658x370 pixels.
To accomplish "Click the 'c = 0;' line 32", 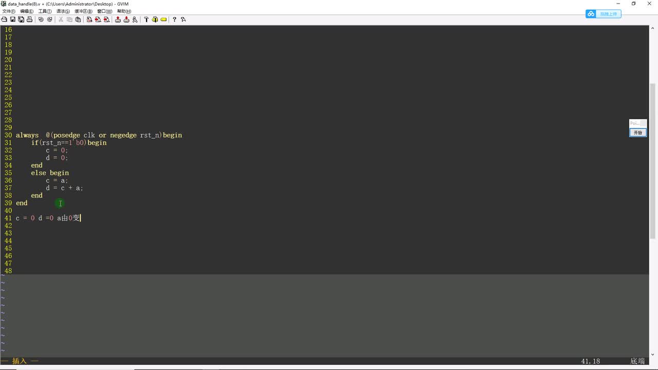I will coord(57,150).
